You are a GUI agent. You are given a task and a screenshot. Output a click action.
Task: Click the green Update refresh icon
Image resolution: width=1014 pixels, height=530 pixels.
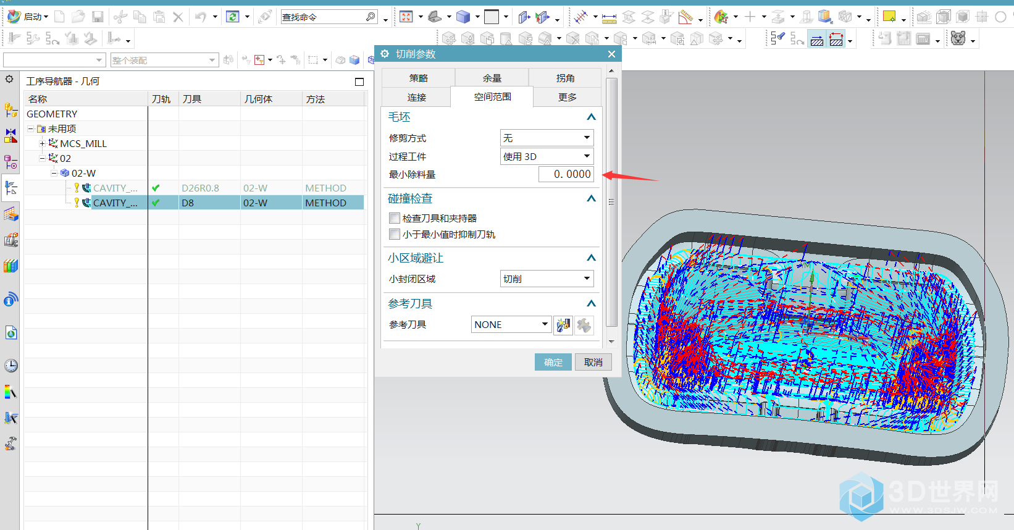pos(233,17)
